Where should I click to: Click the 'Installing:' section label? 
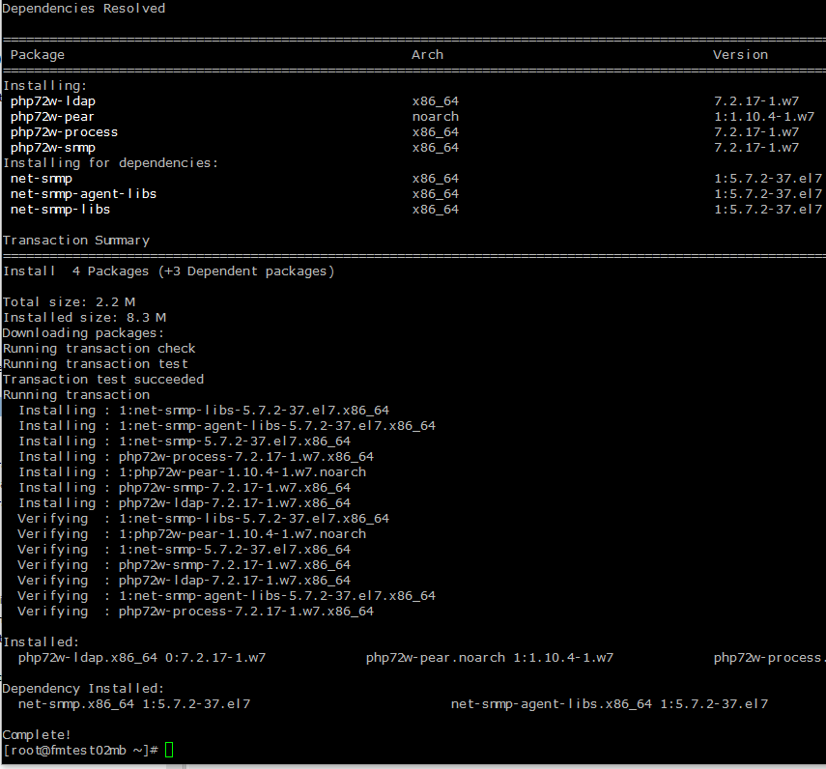[44, 85]
